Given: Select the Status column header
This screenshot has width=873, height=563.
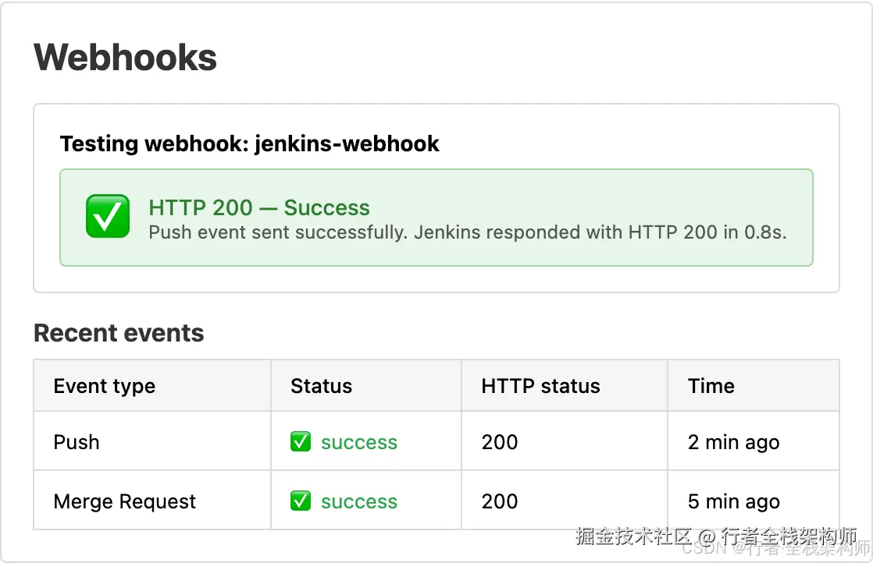Looking at the screenshot, I should 321,386.
